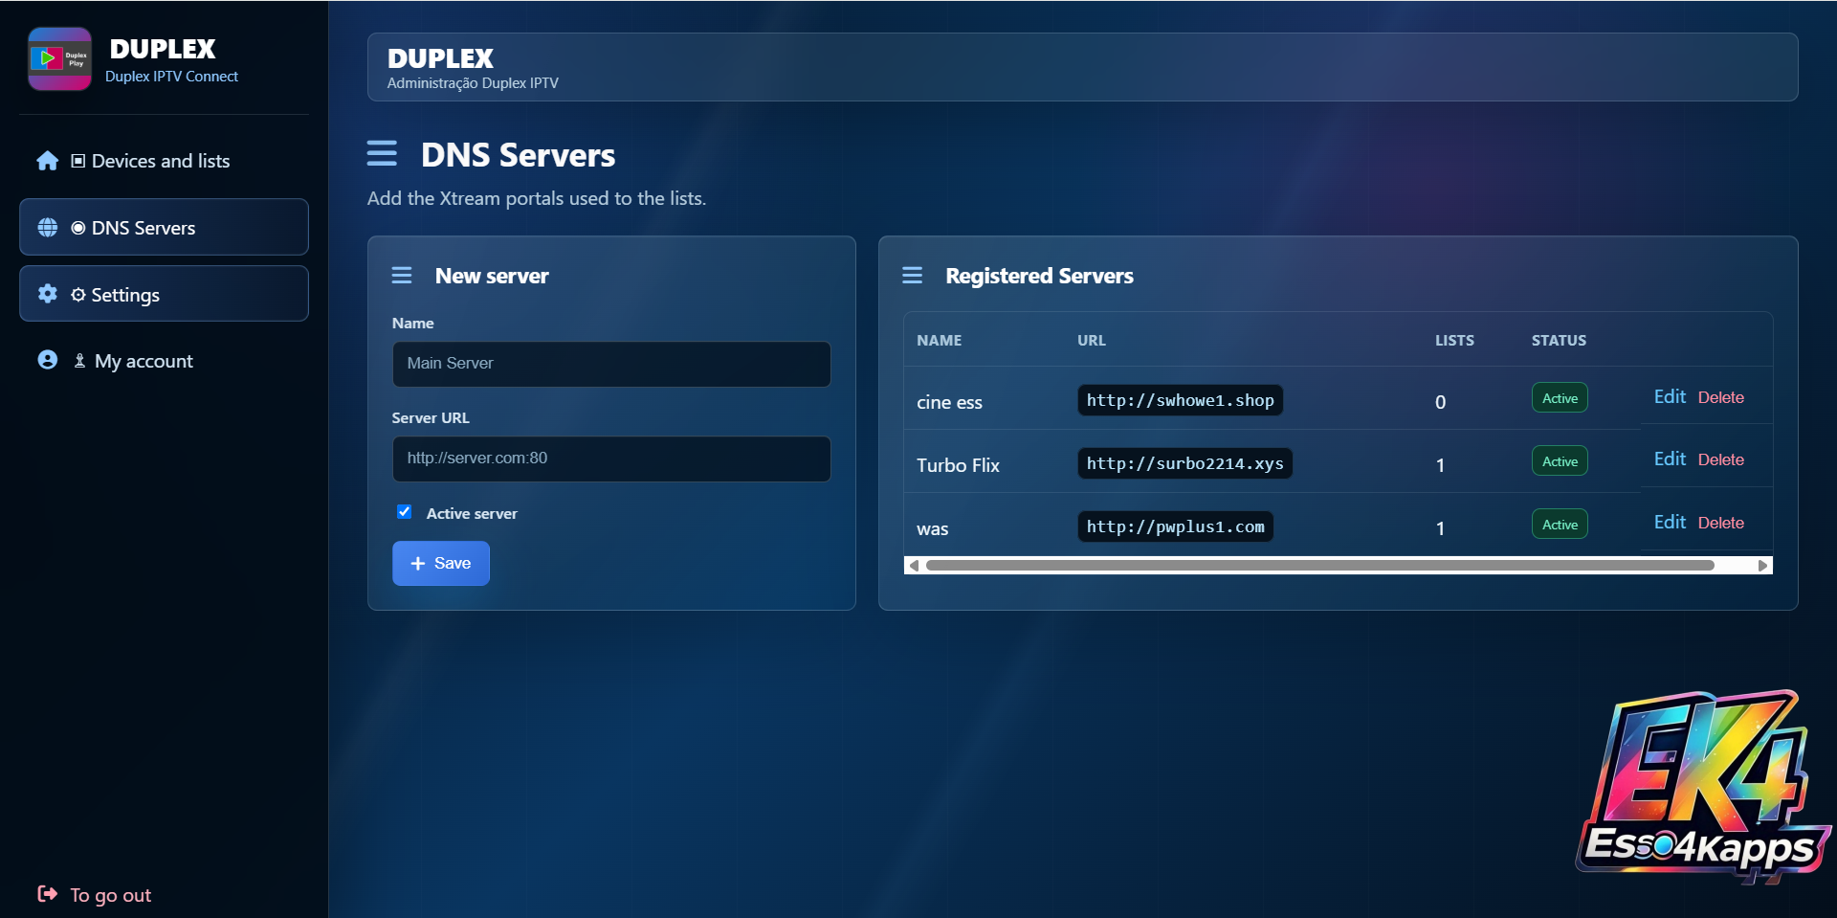Click the globe icon for DNS Servers
This screenshot has width=1837, height=918.
48,228
